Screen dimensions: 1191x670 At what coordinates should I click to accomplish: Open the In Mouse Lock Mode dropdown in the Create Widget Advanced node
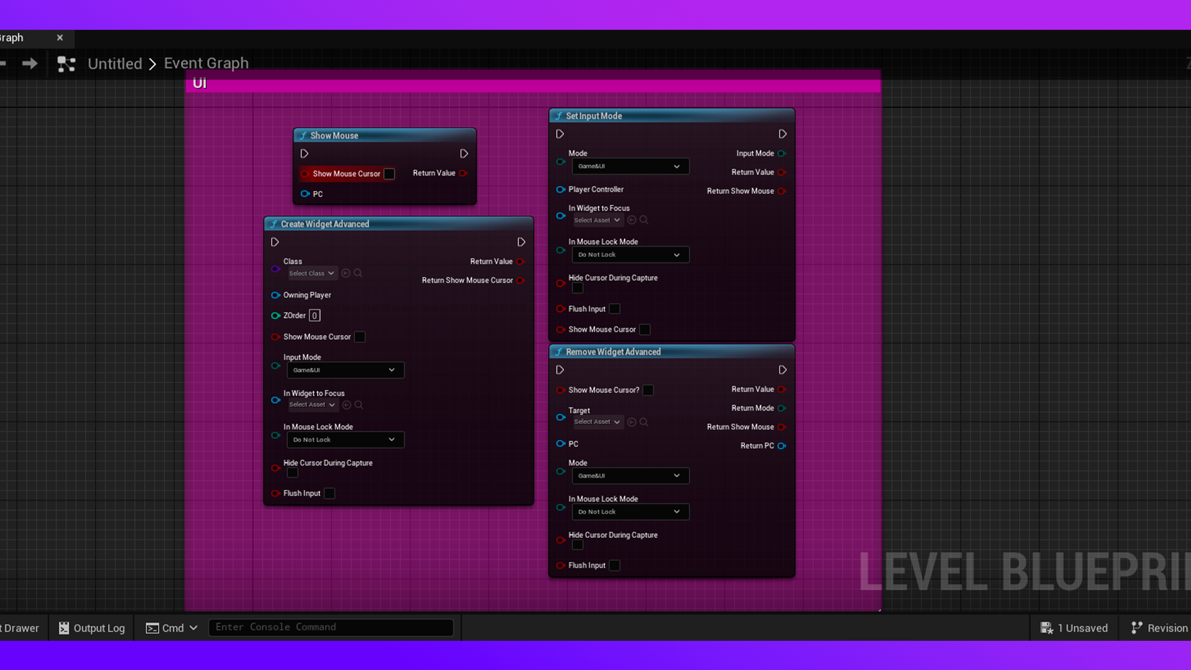[345, 440]
